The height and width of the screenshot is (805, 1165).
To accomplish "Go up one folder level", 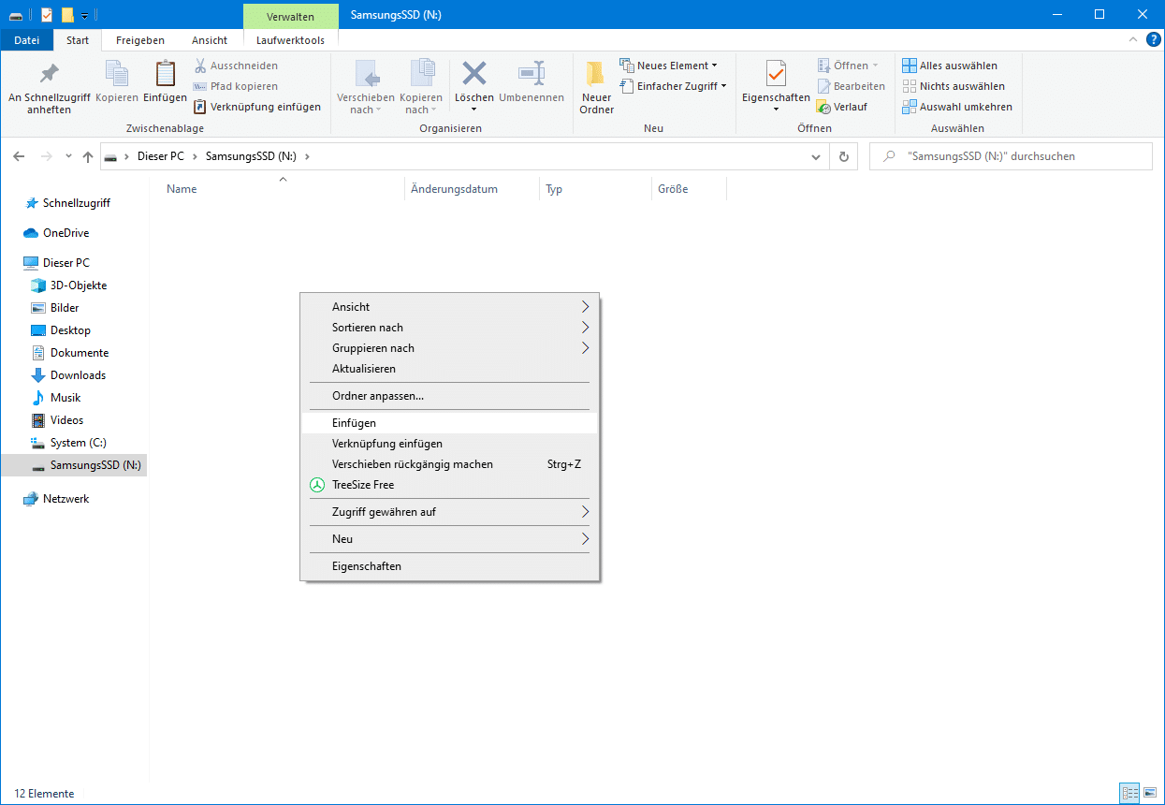I will click(x=88, y=156).
